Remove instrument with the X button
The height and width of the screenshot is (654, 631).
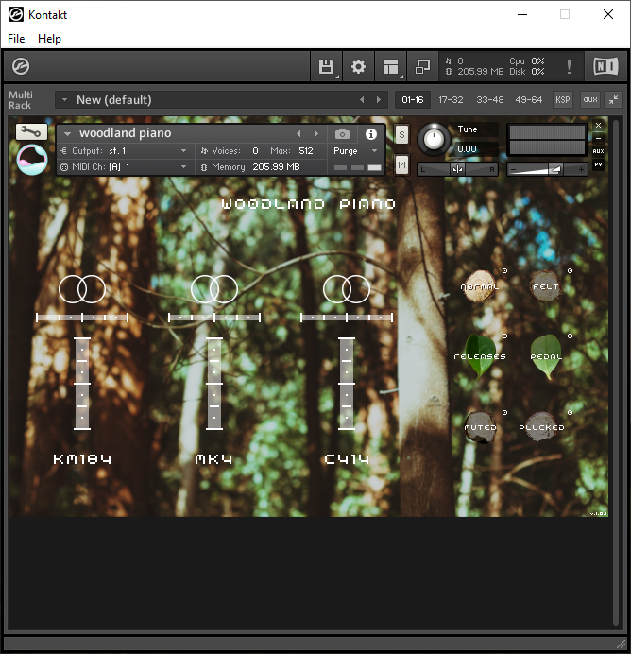[x=598, y=125]
